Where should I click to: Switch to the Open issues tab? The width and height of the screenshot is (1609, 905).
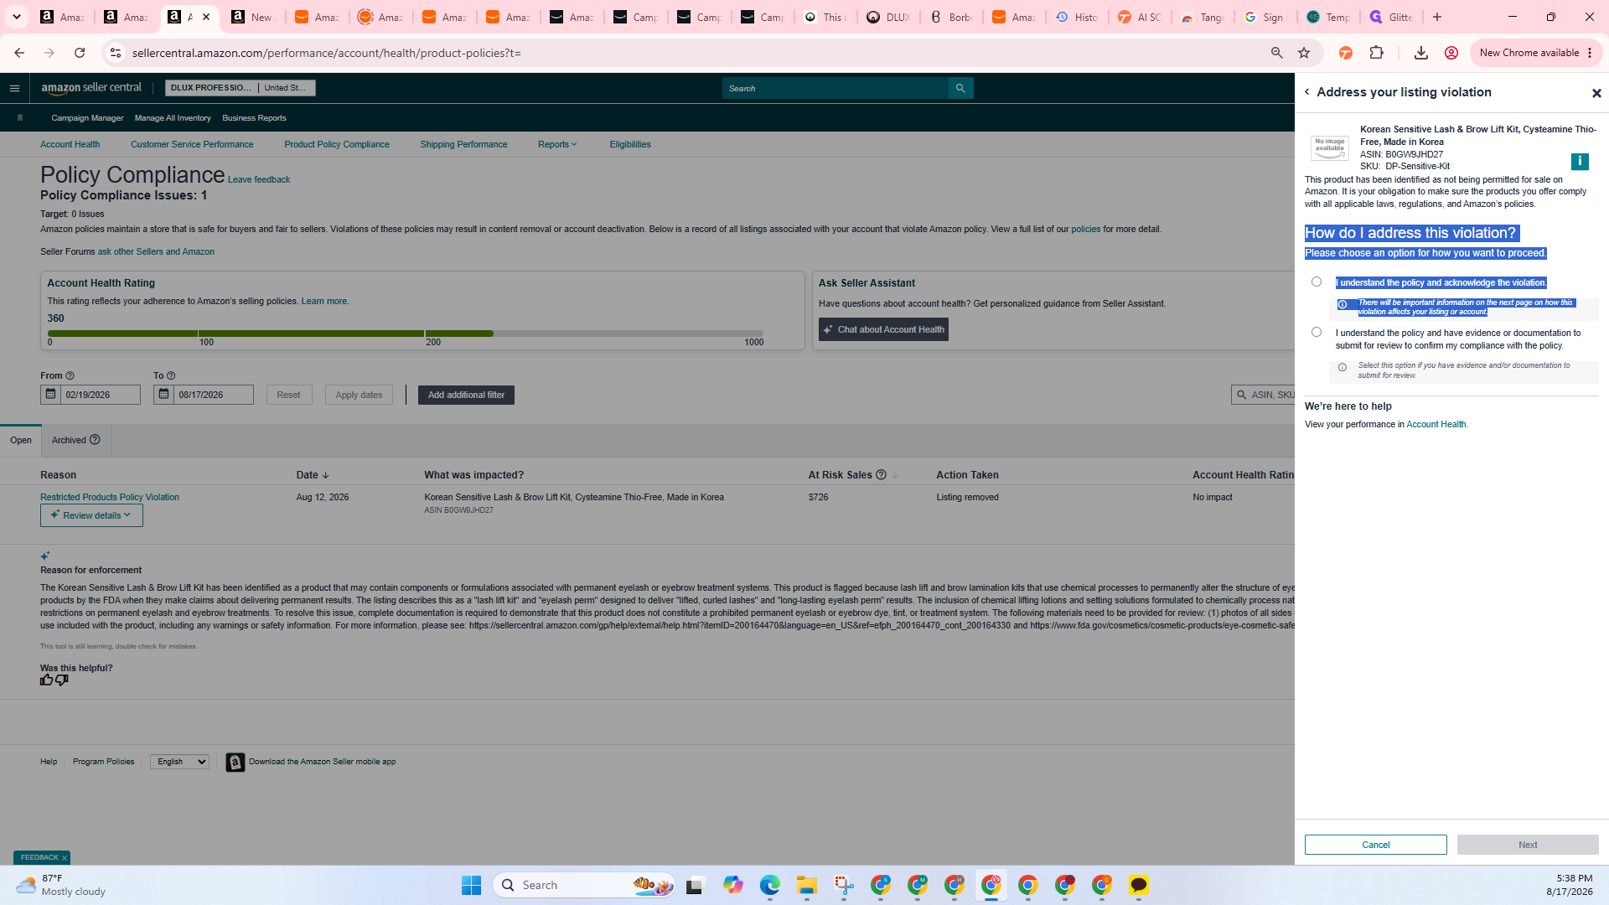coord(21,441)
